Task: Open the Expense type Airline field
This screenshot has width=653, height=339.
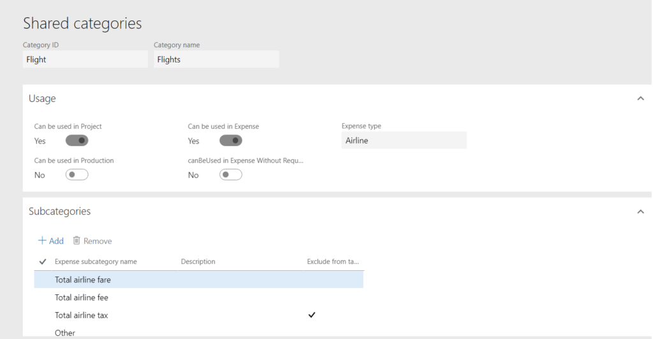Action: click(x=404, y=141)
